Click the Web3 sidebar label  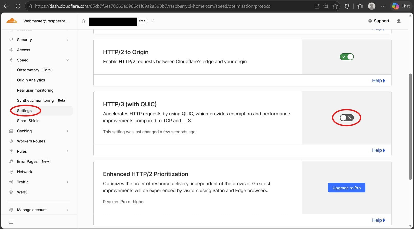coord(22,192)
